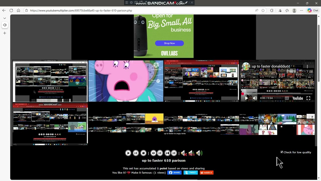Open the donaldducc video more options menu
This screenshot has height=181, width=321.
[x=307, y=66]
